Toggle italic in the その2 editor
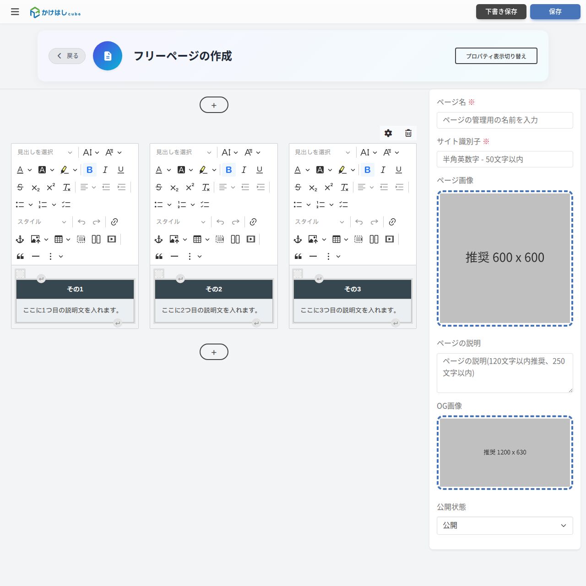586x586 pixels. tap(244, 170)
